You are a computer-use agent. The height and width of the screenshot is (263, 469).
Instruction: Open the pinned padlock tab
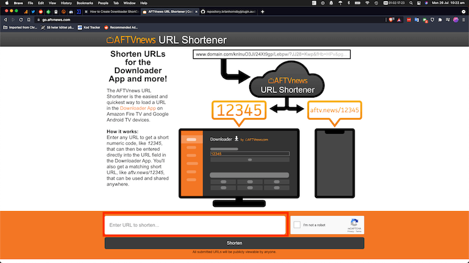tap(56, 12)
